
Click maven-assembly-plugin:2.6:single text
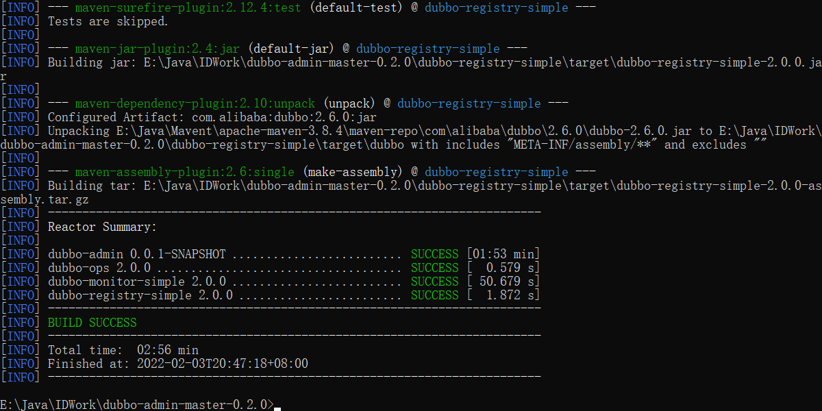pos(184,172)
